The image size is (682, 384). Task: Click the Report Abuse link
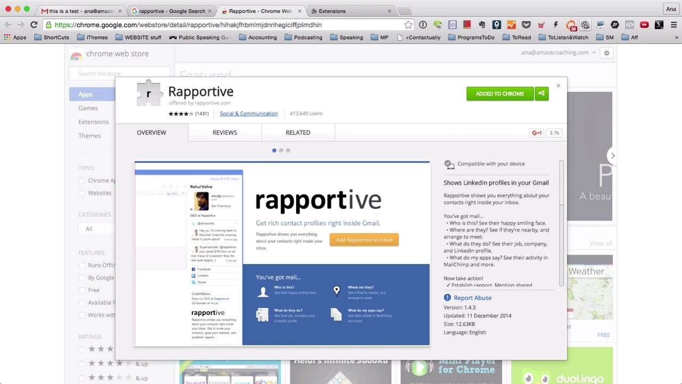point(473,298)
